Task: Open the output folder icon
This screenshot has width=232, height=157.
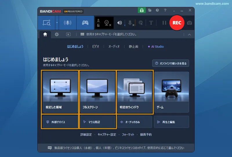Action: 150,10
